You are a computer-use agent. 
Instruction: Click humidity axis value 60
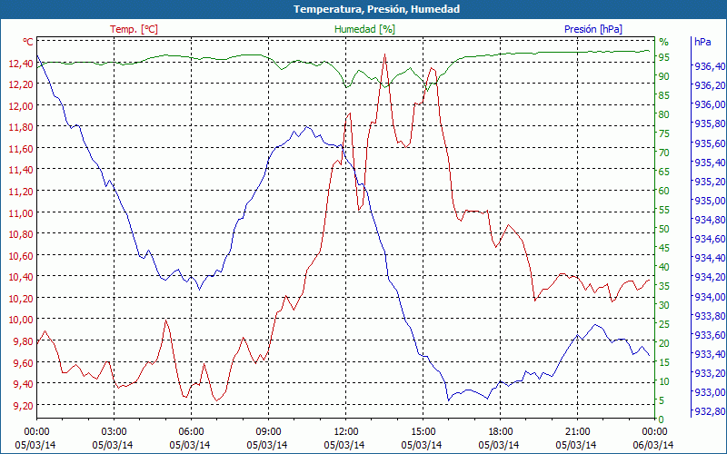tap(664, 191)
